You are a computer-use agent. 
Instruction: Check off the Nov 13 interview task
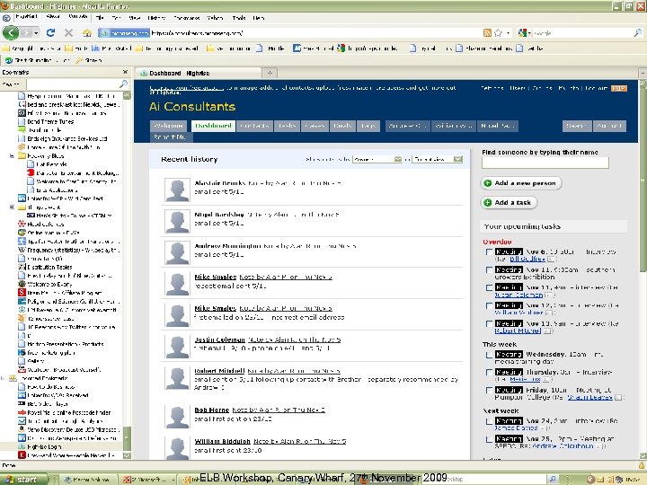pyautogui.click(x=489, y=323)
